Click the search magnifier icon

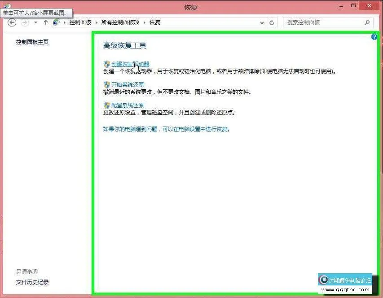click(x=367, y=22)
